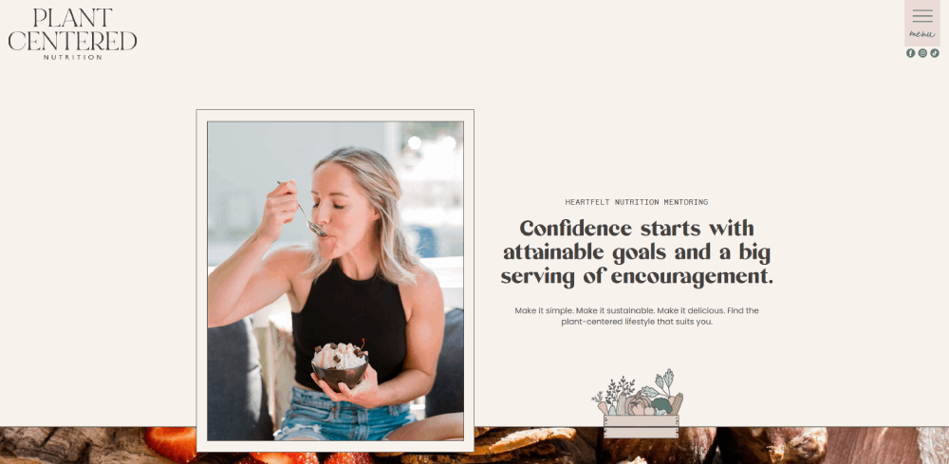Click the wooden crate slats in illustration
949x464 pixels.
(641, 426)
